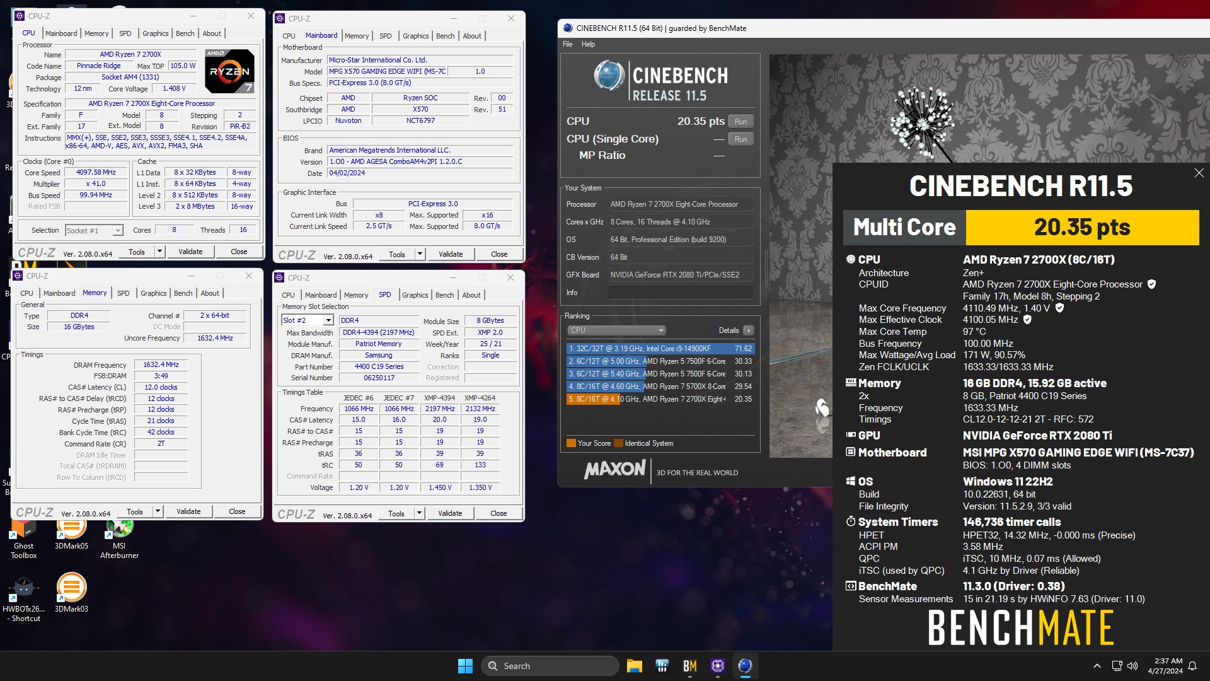Open the 3DMark05 desktop icon
This screenshot has height=681, width=1210.
pyautogui.click(x=71, y=535)
